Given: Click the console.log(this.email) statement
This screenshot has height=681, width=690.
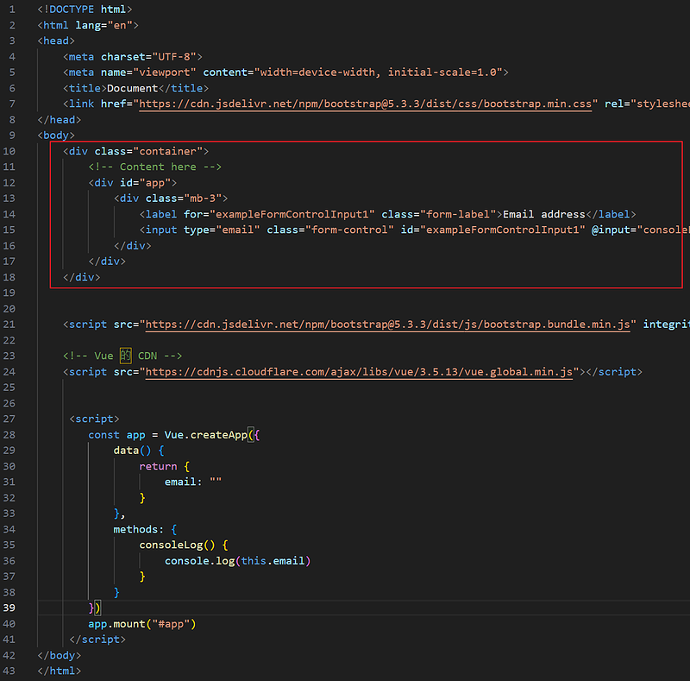Looking at the screenshot, I should coord(237,561).
